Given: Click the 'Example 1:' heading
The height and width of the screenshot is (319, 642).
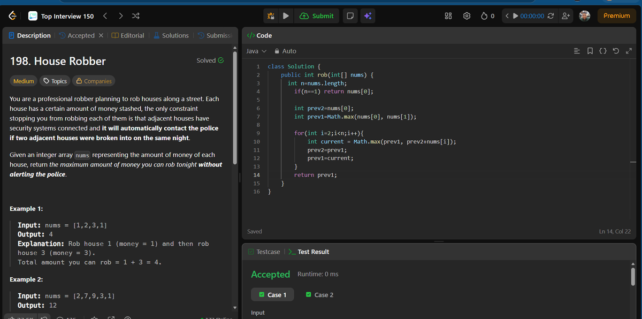Looking at the screenshot, I should click(27, 209).
